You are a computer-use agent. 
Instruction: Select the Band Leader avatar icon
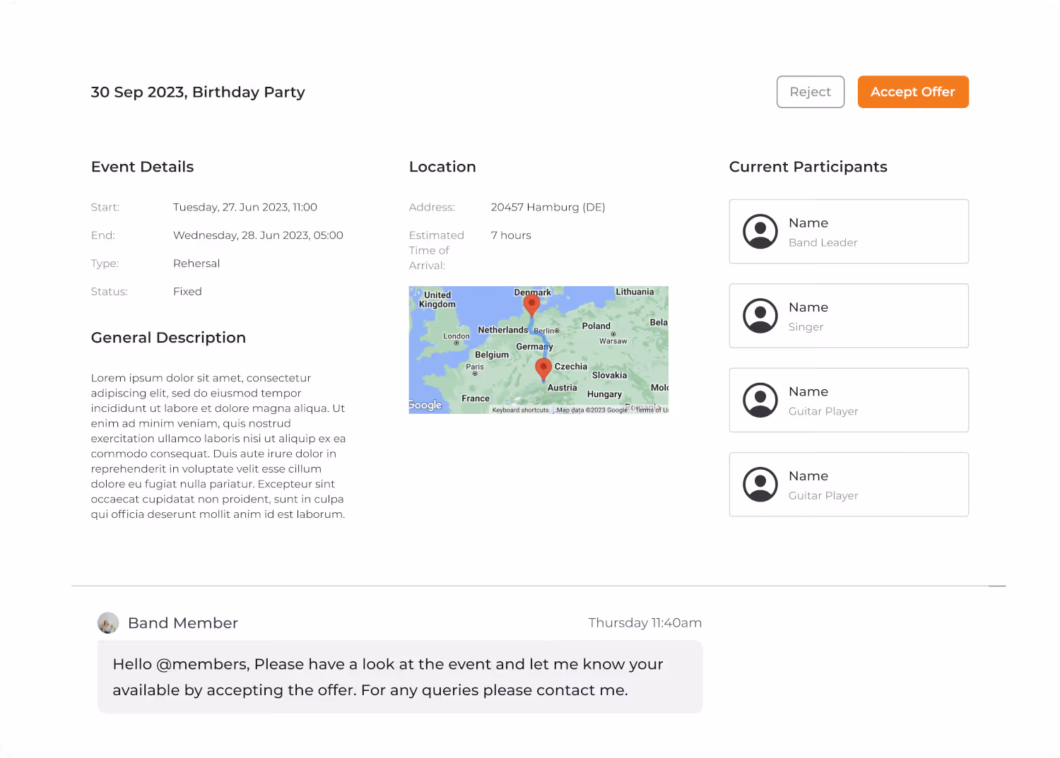click(x=760, y=231)
